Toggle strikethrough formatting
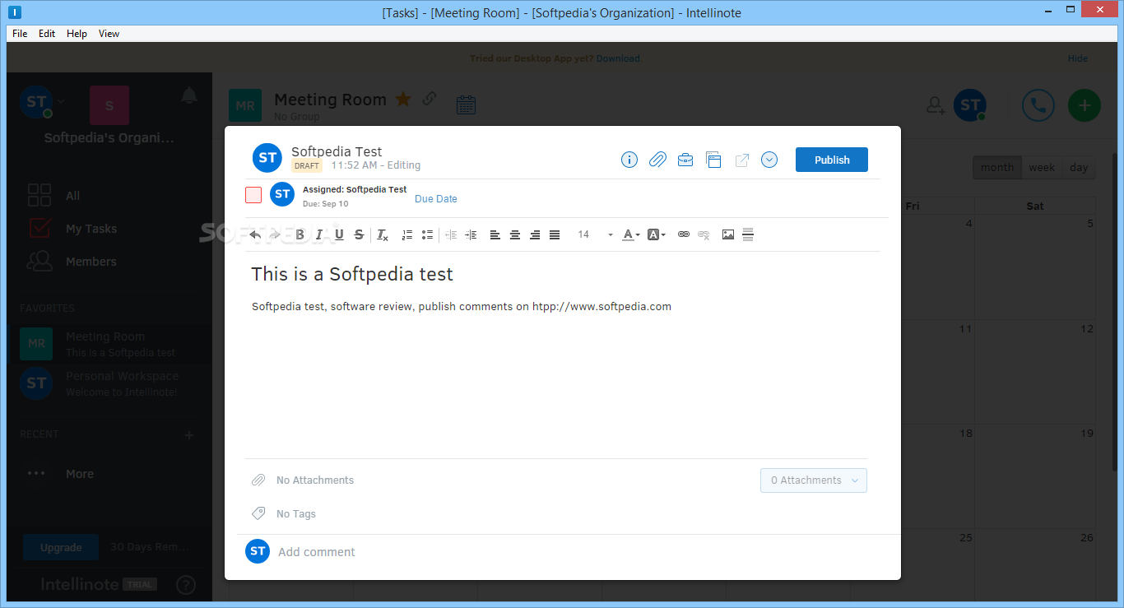This screenshot has width=1124, height=608. click(x=359, y=234)
